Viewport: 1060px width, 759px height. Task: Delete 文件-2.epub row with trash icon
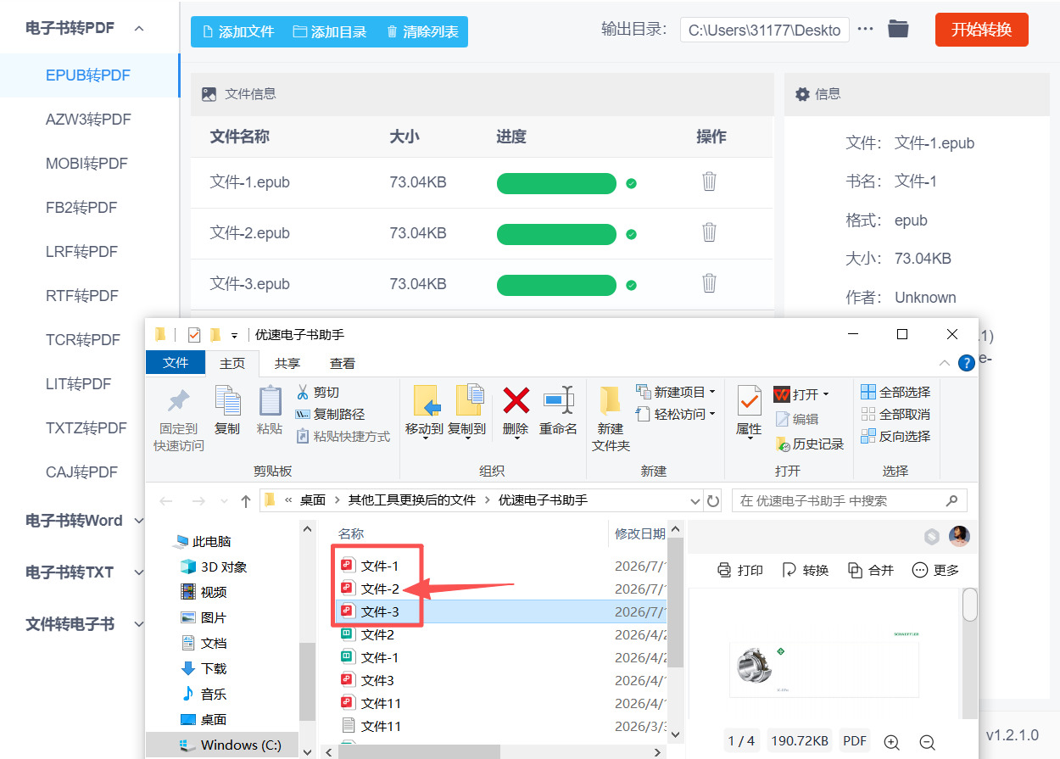click(710, 232)
